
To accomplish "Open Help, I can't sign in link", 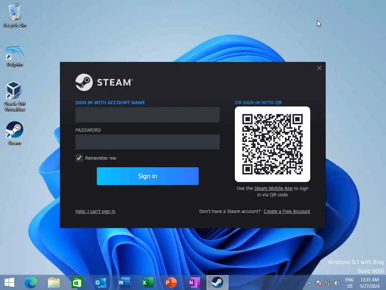I will (x=95, y=211).
